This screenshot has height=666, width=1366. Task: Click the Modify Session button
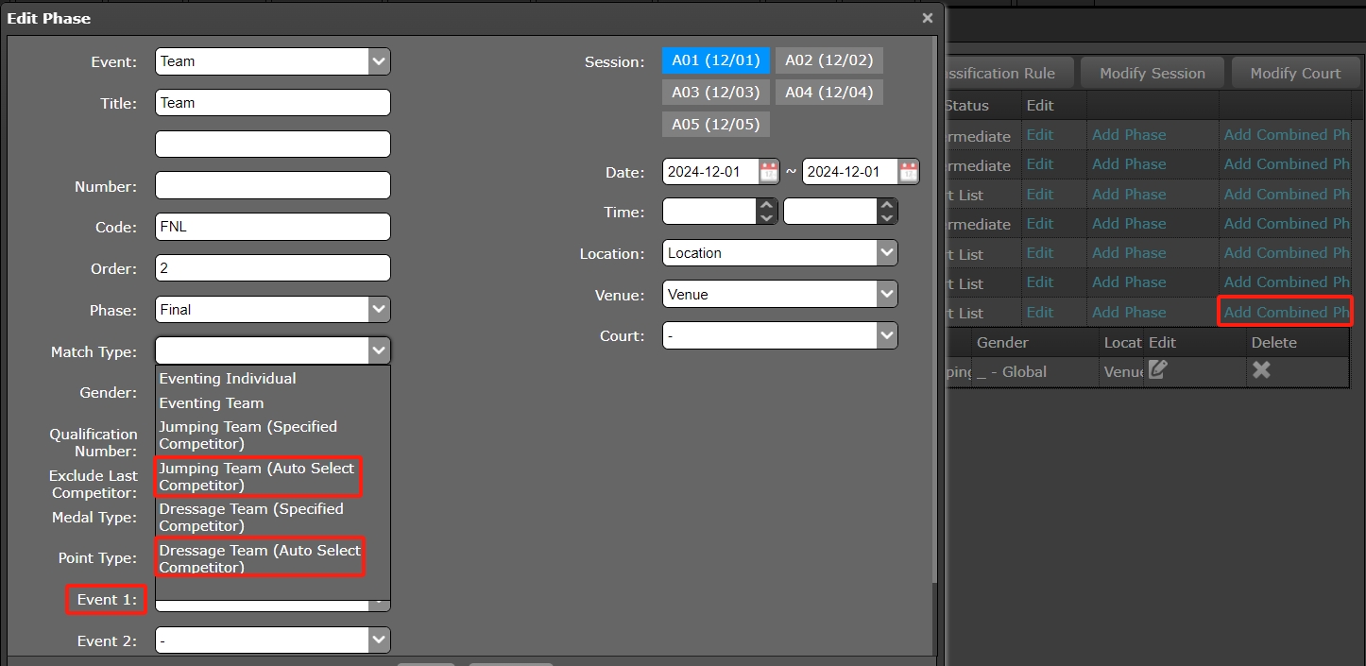point(1152,73)
